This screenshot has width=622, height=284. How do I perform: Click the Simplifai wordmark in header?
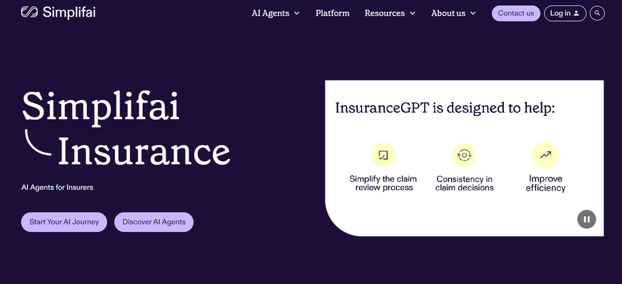click(x=69, y=12)
